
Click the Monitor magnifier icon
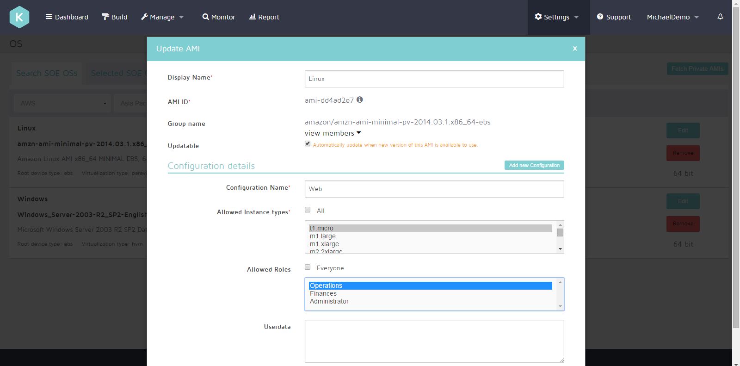click(206, 17)
